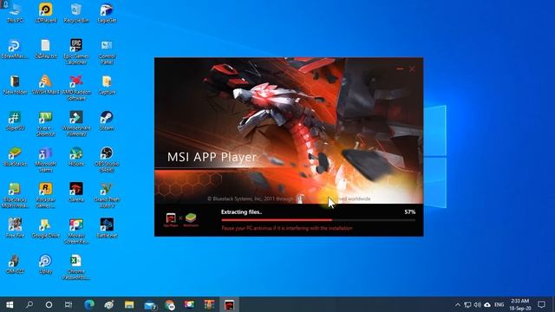This screenshot has width=555, height=312.
Task: Open Task View on the taskbar
Action: [69, 304]
